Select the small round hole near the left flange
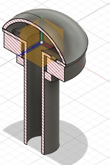110x165 pixels. pos(16,31)
